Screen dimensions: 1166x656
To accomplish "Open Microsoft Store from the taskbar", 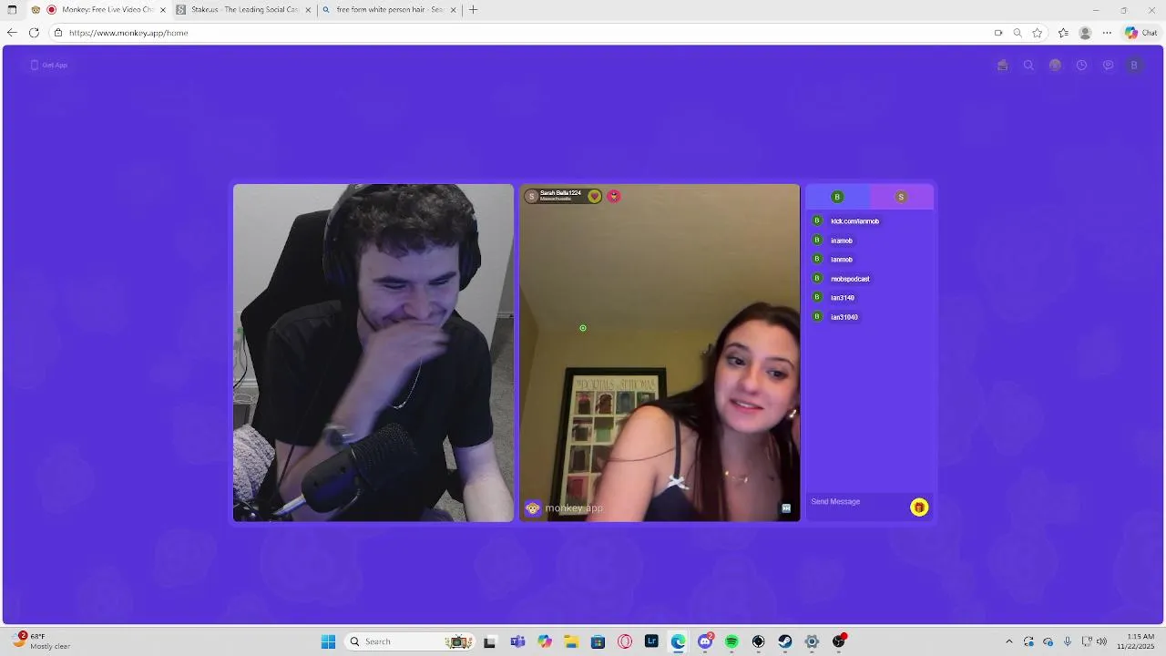I will coord(598,641).
